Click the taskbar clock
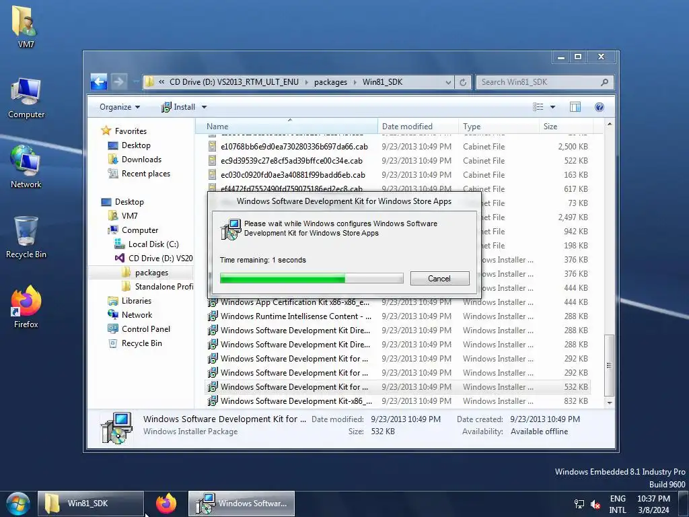 click(x=653, y=504)
